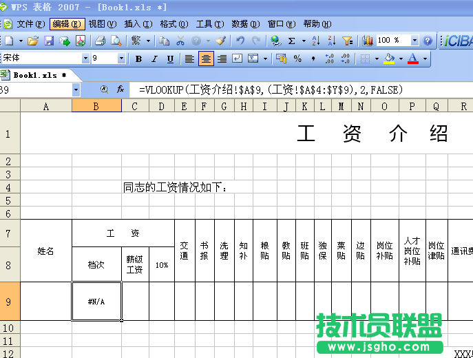Image resolution: width=473 pixels, height=358 pixels.
Task: Apply currency style icon
Action: pyautogui.click(x=282, y=59)
